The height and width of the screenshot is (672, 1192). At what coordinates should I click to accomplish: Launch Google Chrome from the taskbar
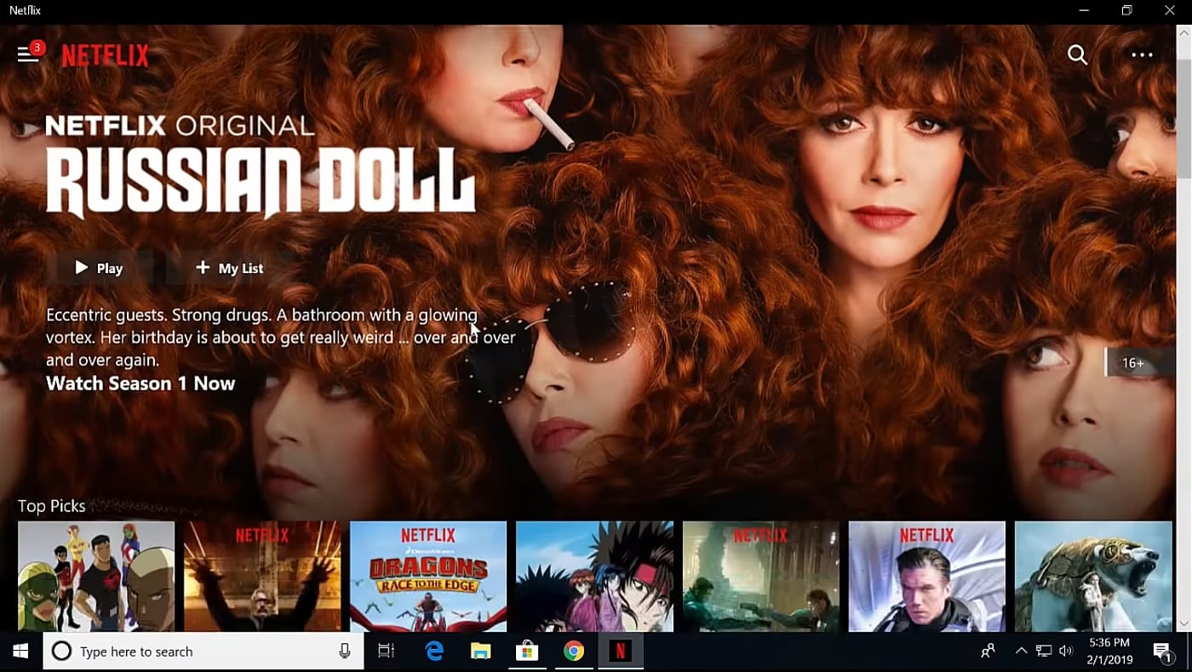click(574, 651)
